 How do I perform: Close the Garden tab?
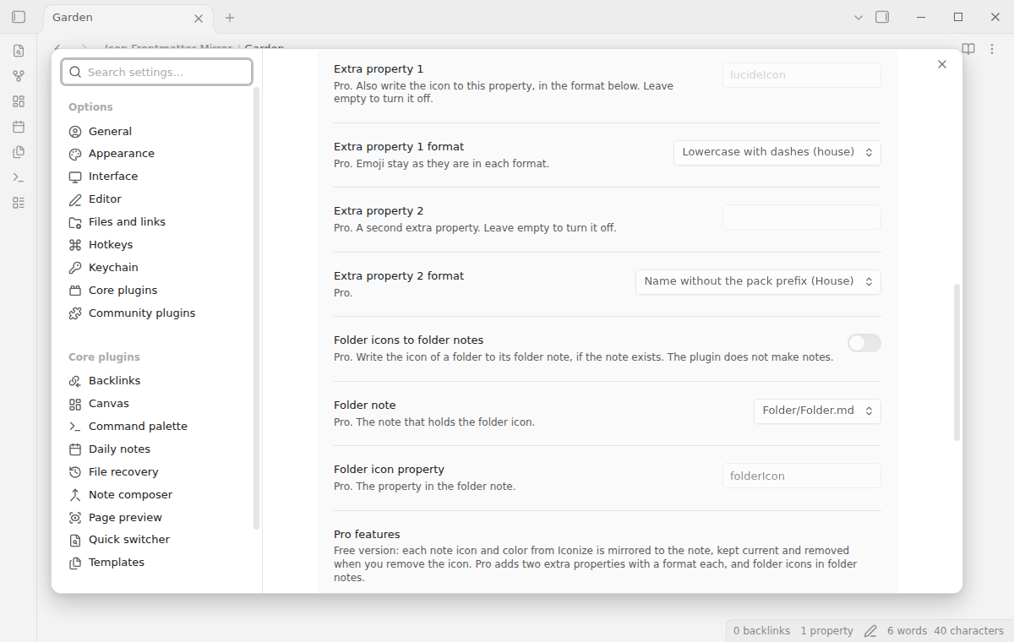199,18
